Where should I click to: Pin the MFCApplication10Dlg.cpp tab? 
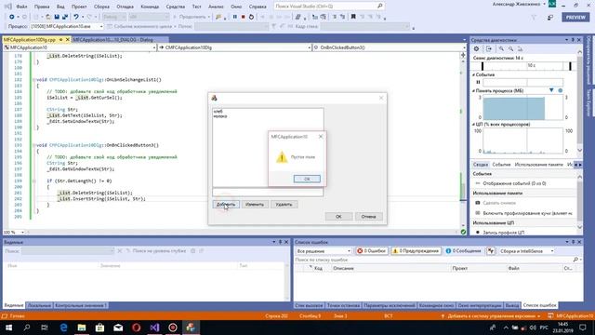[60, 39]
